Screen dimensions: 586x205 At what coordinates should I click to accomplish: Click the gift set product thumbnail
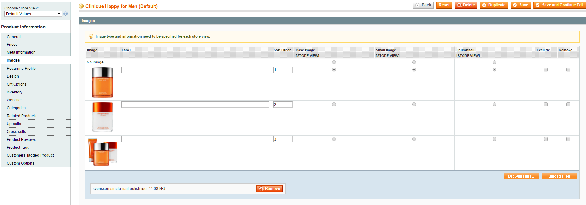click(x=103, y=152)
